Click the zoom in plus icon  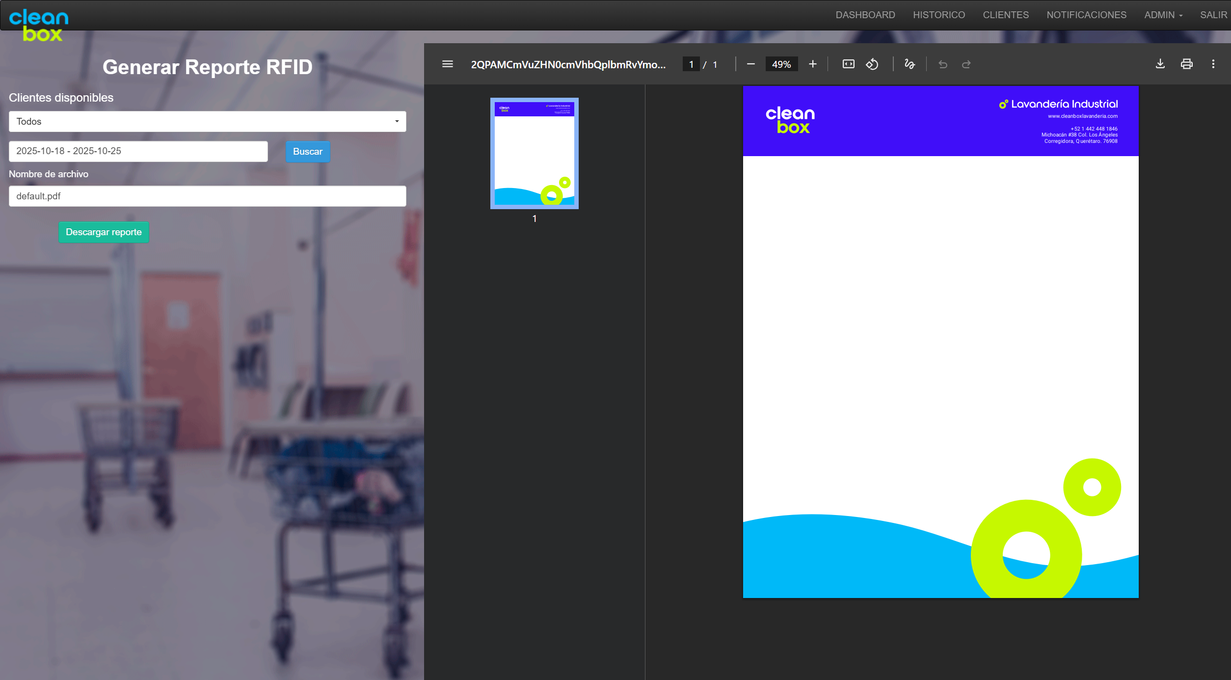point(812,64)
